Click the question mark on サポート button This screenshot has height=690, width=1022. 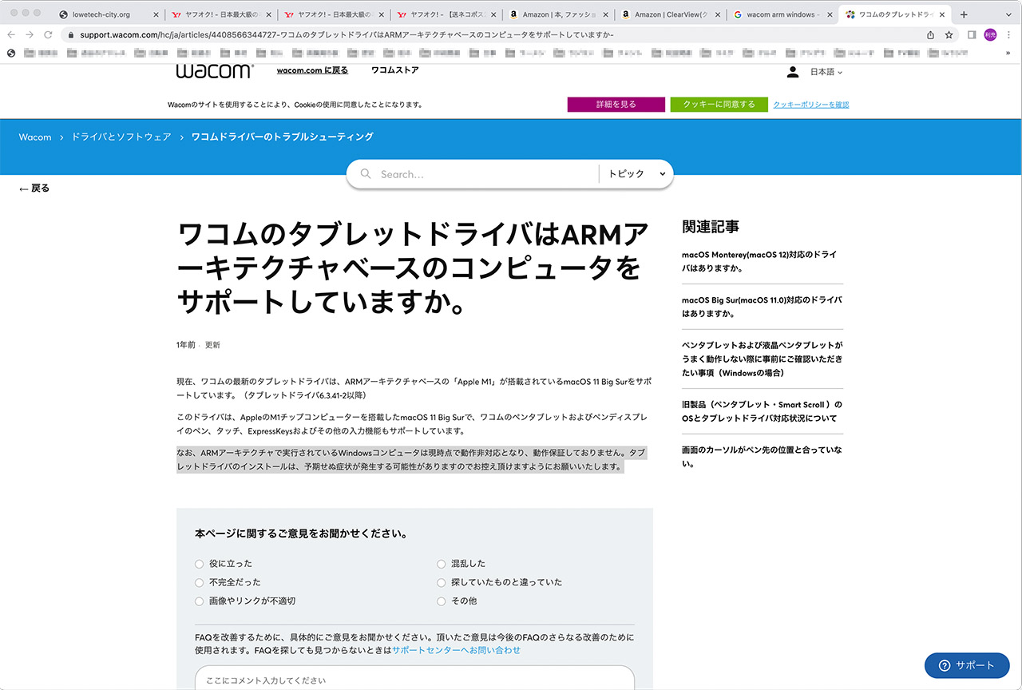tap(945, 665)
